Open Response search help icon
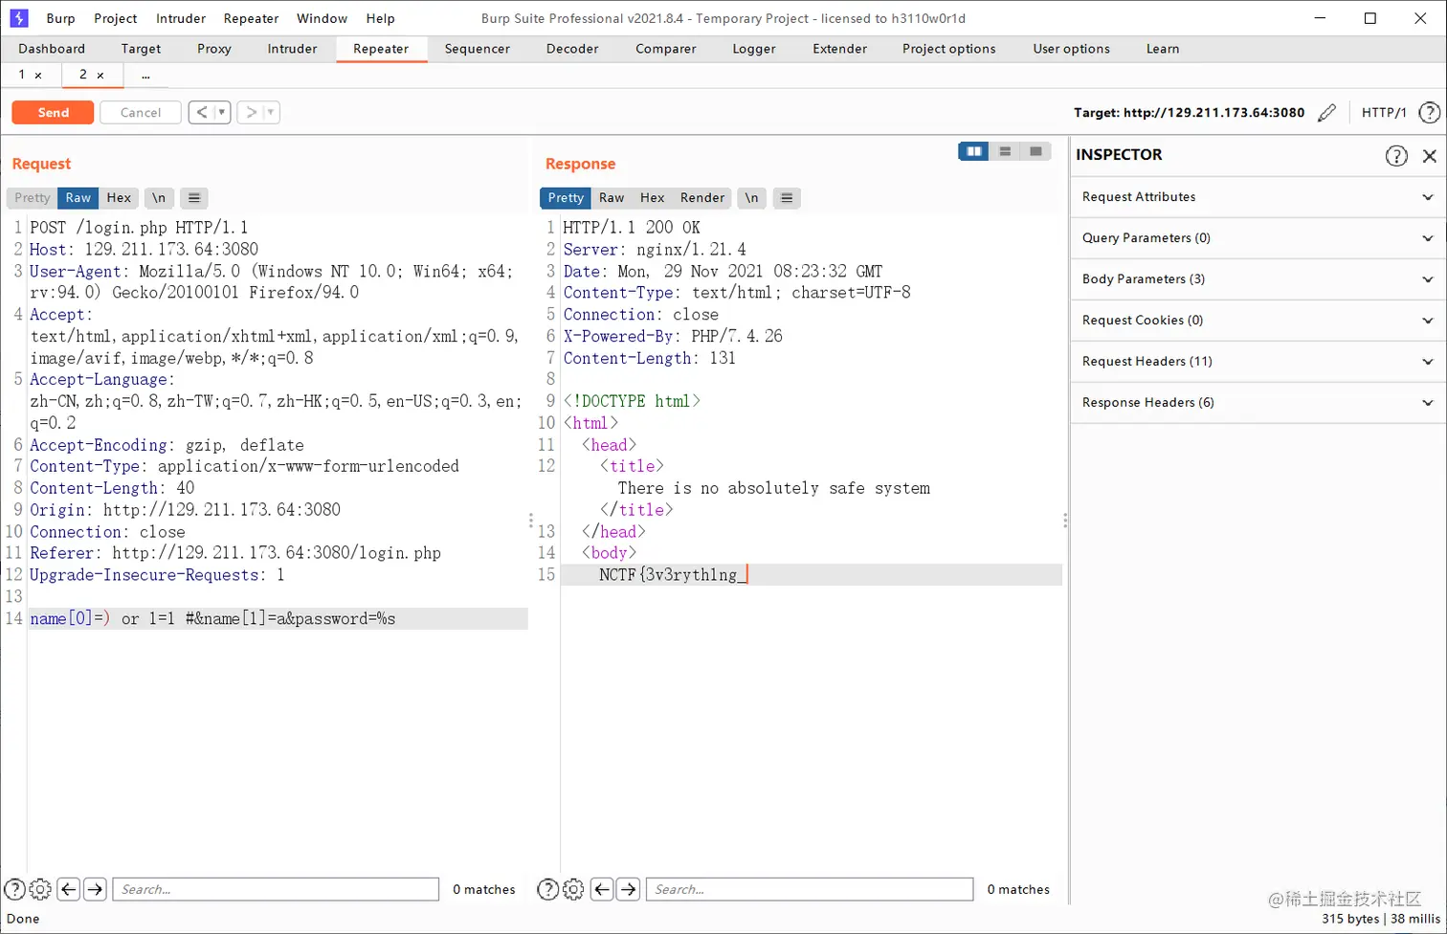 point(548,889)
